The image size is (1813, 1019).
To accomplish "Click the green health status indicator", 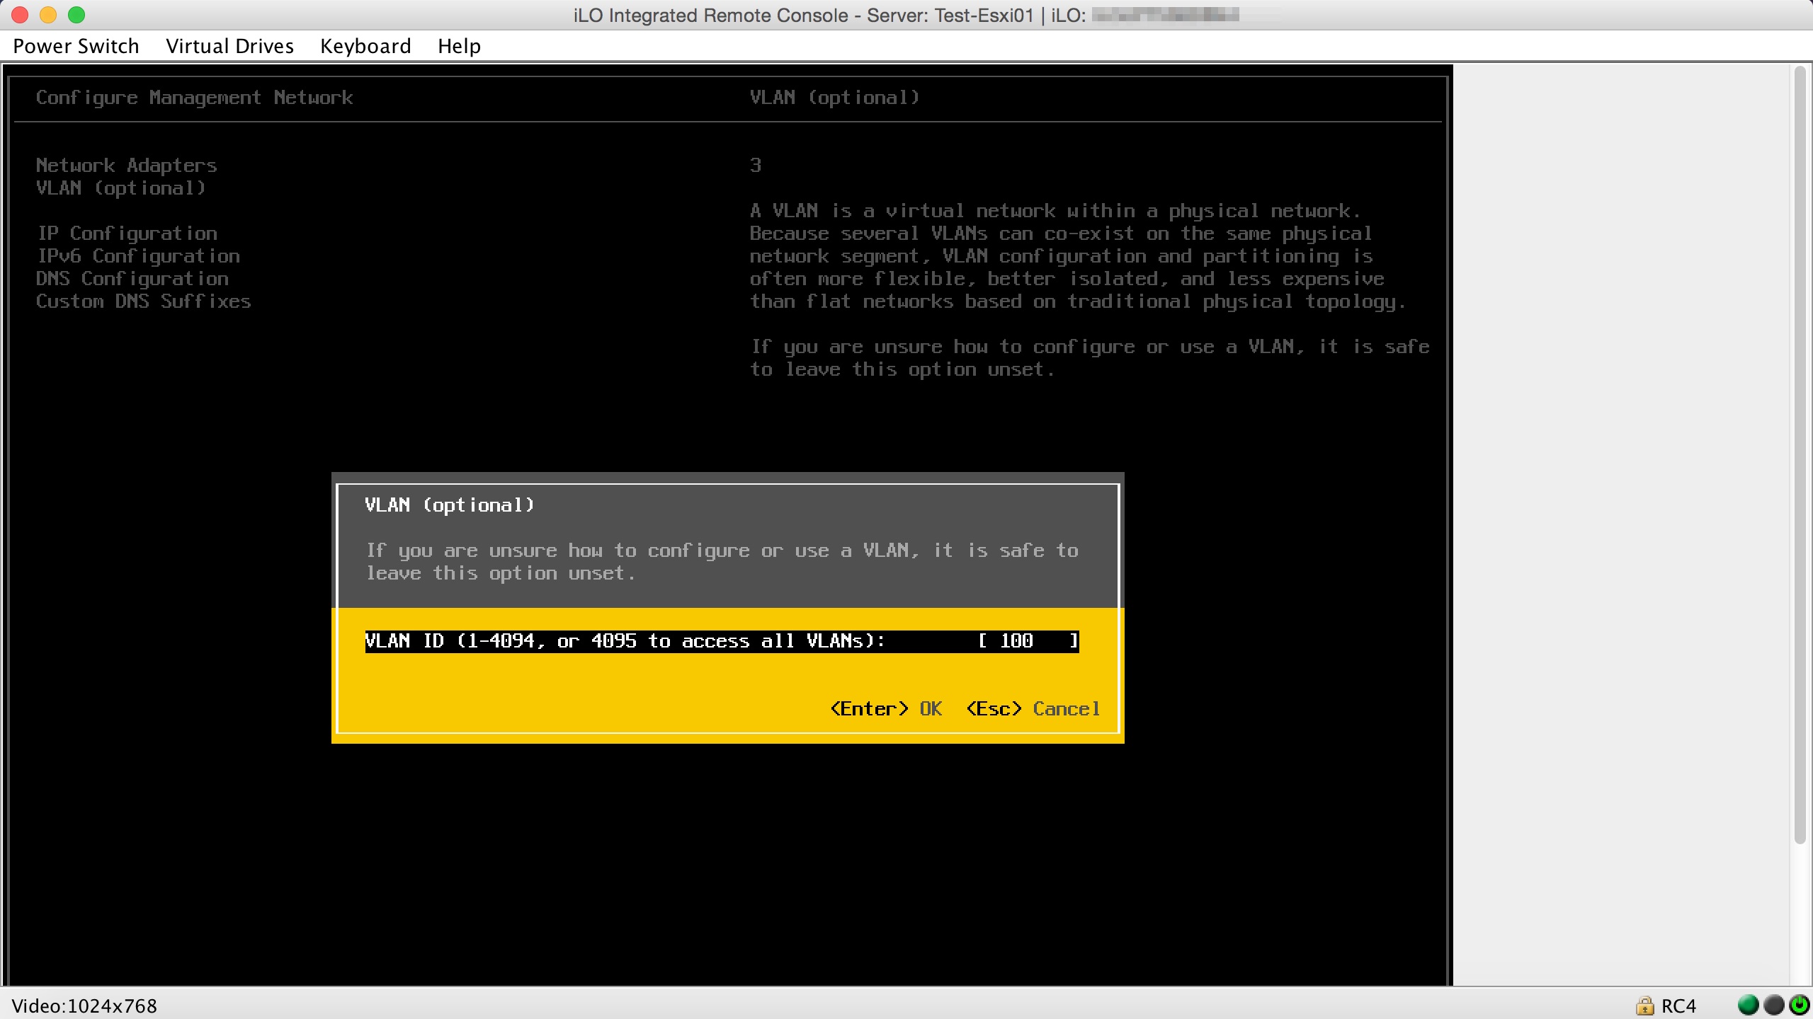I will point(1748,1005).
